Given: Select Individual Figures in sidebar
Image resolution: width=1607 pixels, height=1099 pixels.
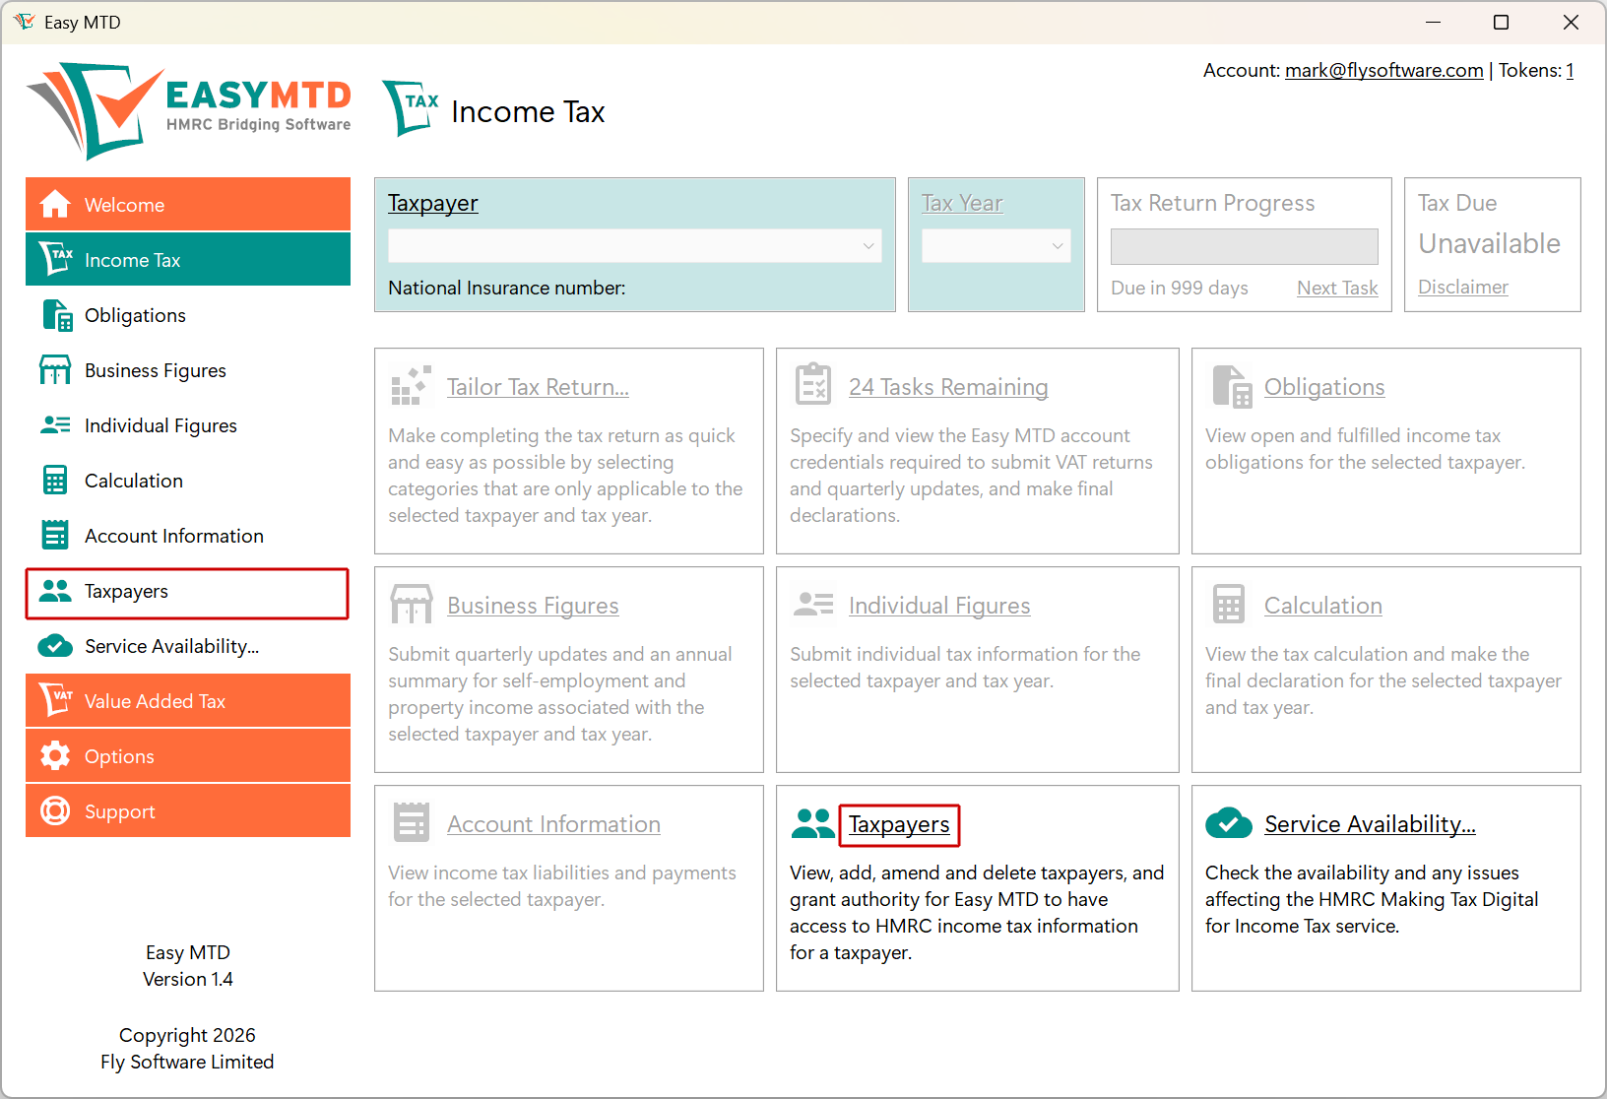Looking at the screenshot, I should tap(188, 425).
